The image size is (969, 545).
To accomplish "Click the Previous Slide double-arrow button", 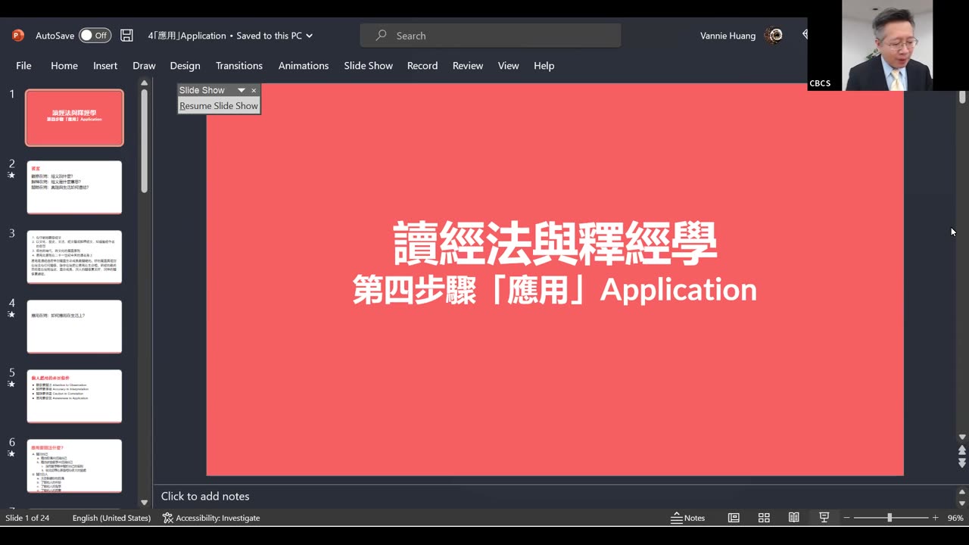I will pos(962,450).
